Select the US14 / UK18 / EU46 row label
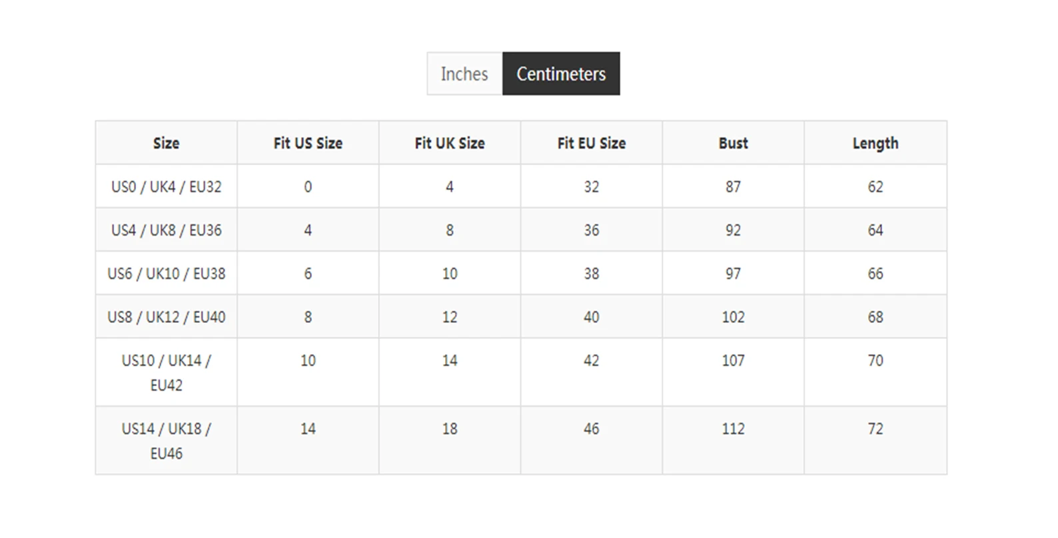This screenshot has width=1058, height=538. (166, 441)
